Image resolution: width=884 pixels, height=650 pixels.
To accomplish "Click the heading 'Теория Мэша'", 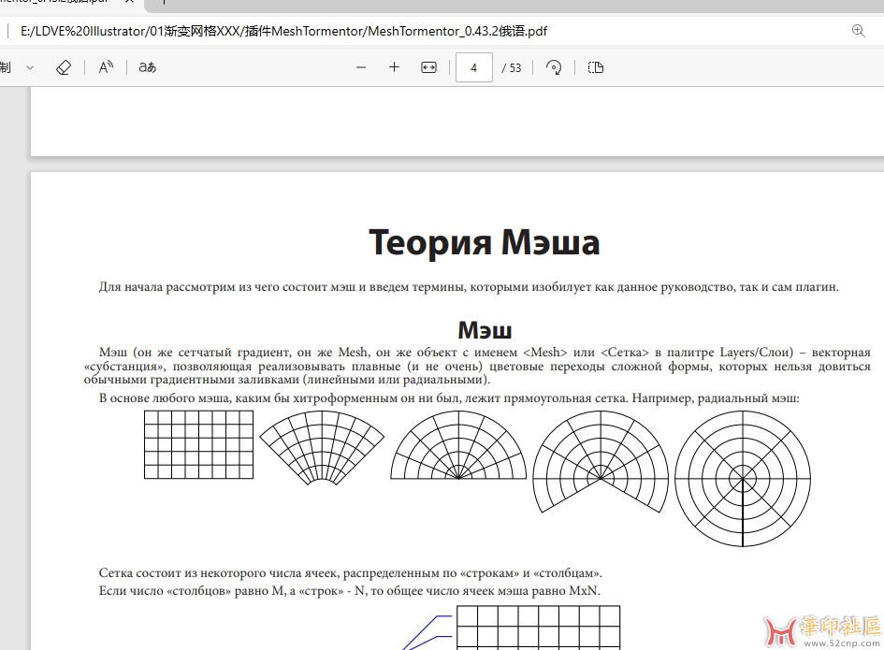I will pos(484,242).
